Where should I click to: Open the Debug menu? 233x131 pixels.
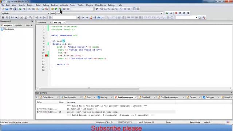(46, 5)
